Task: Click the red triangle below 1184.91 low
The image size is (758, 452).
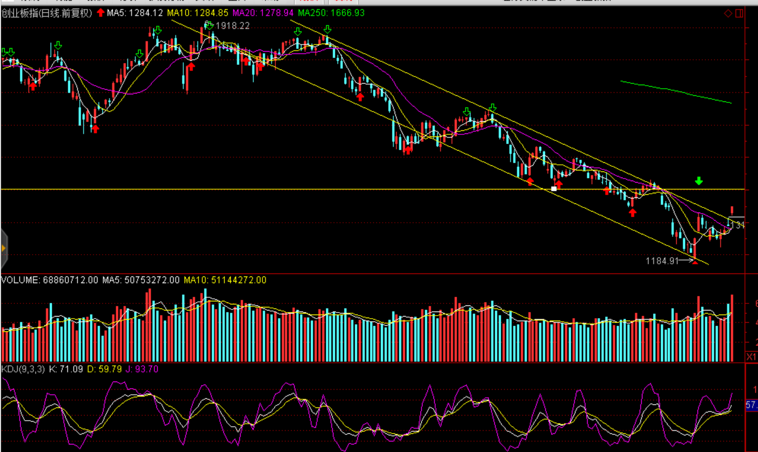Action: 695,262
